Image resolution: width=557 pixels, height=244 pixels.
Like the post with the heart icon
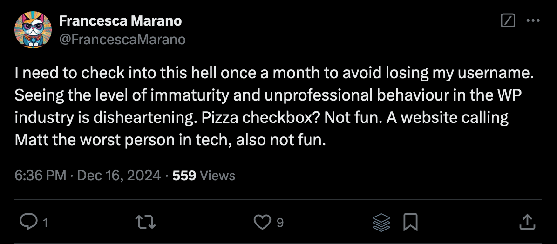tap(261, 223)
